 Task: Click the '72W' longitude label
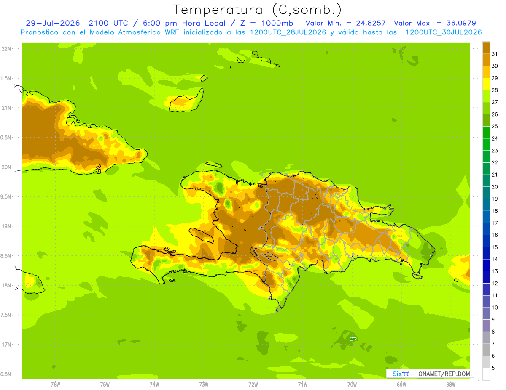tap(253, 385)
